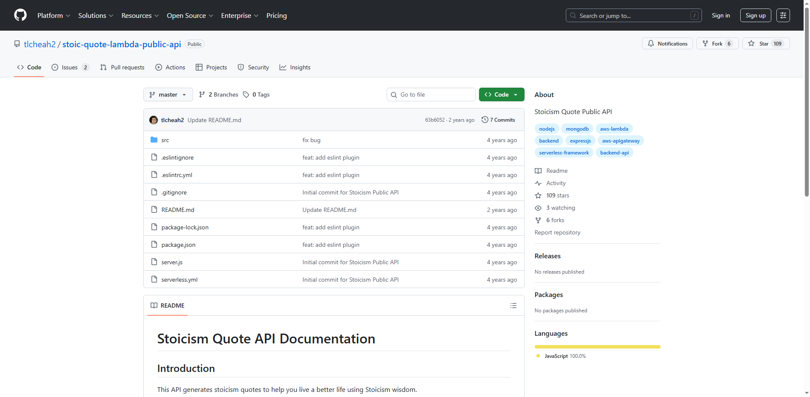Image resolution: width=810 pixels, height=397 pixels.
Task: Click the server.js file icon
Action: [154, 262]
